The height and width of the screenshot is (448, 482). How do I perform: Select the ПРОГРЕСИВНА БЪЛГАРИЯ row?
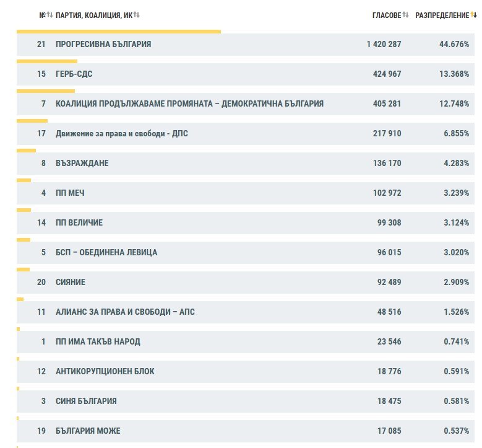coord(245,45)
